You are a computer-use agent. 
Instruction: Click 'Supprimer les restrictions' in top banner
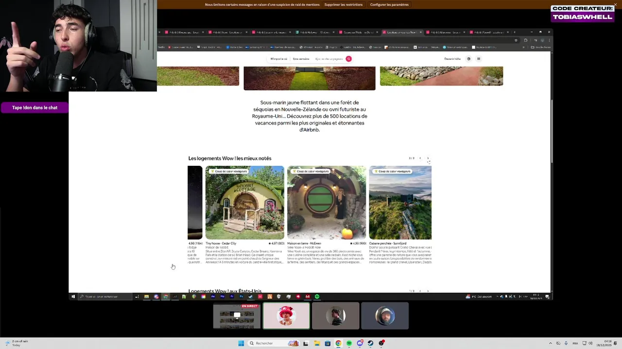tap(344, 4)
